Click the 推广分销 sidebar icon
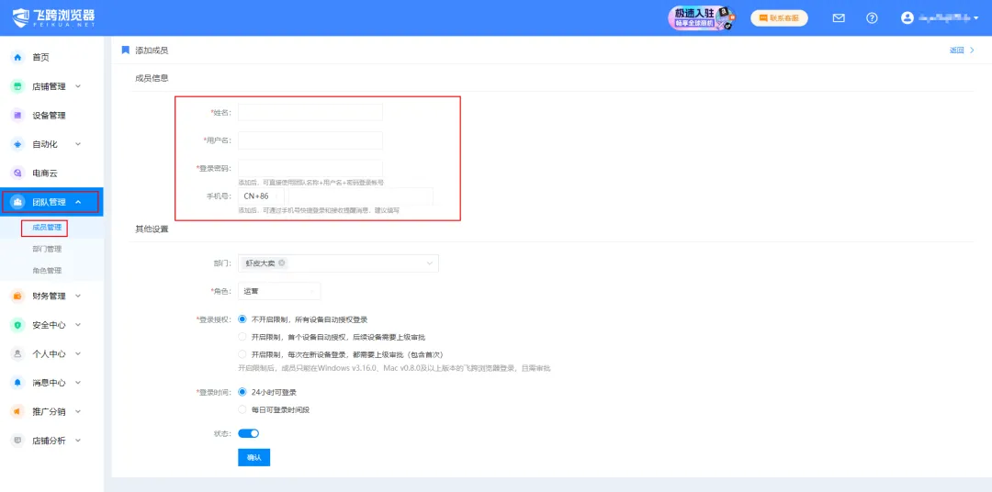Screen dimensions: 992x492 18,412
